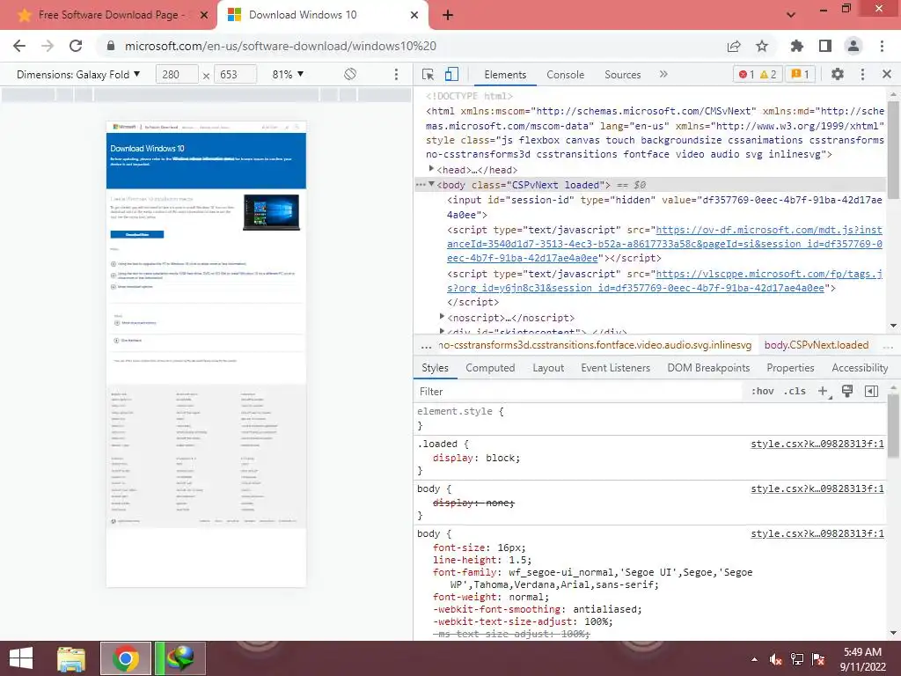Open the 81% zoom dropdown

pyautogui.click(x=288, y=74)
